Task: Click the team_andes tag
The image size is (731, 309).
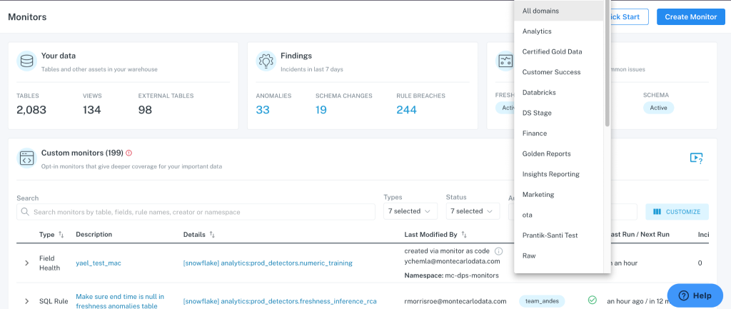Action: (542, 301)
